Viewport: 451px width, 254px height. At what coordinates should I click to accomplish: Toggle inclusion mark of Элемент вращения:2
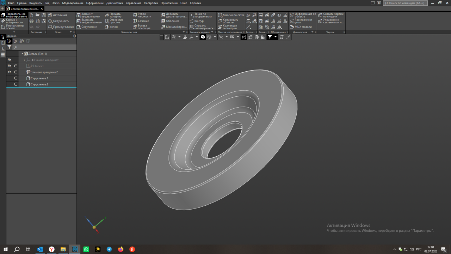coord(16,72)
